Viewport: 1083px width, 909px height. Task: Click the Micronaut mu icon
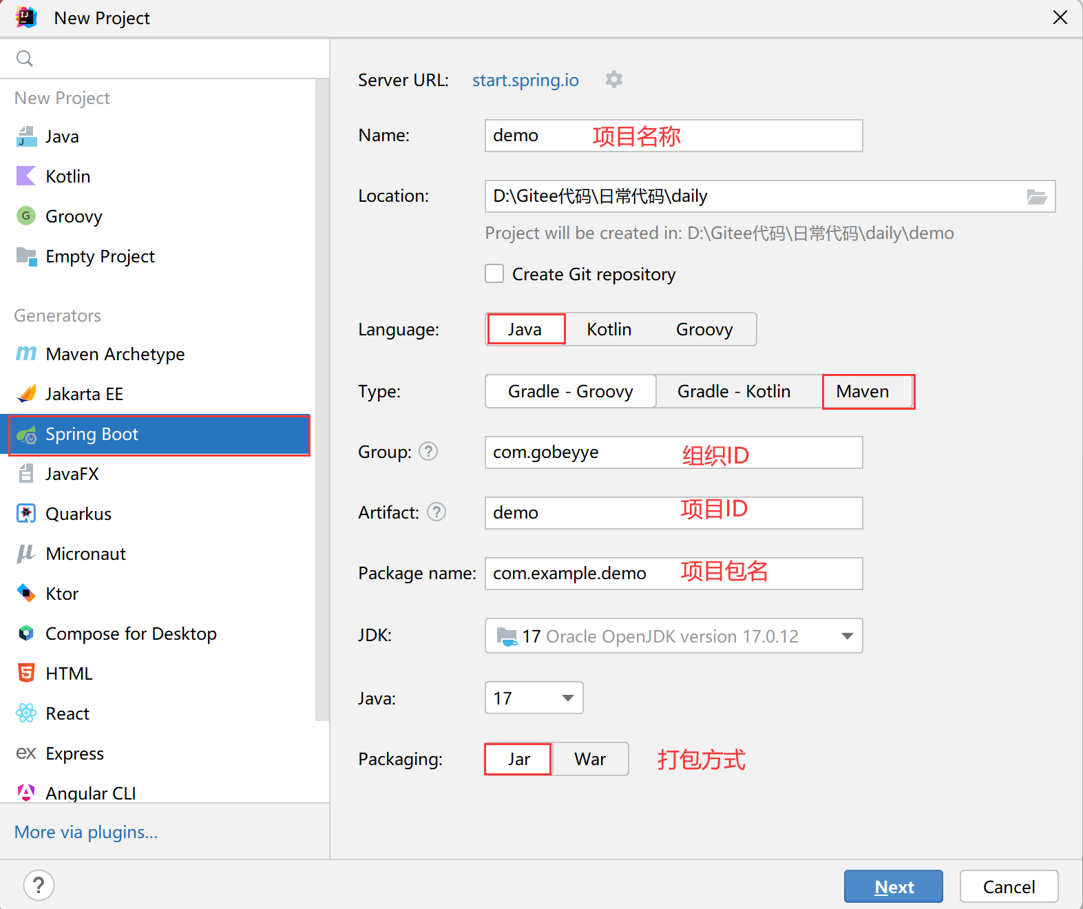coord(26,554)
